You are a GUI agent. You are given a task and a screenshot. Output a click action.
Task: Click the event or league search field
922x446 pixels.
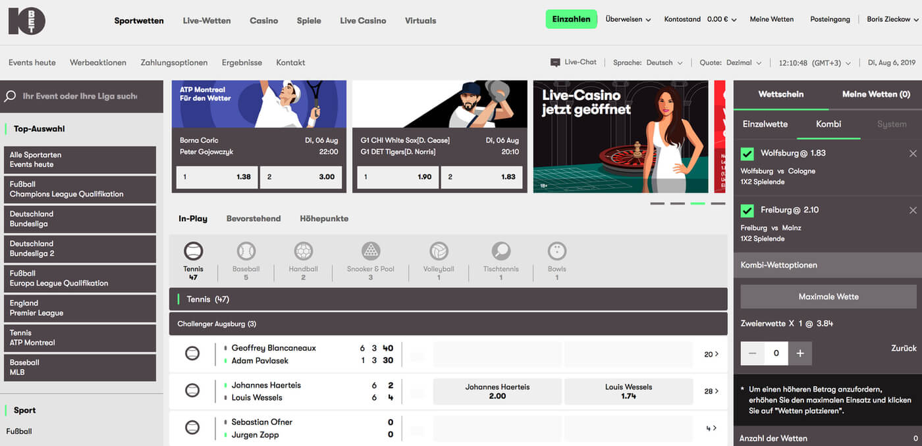(80, 96)
